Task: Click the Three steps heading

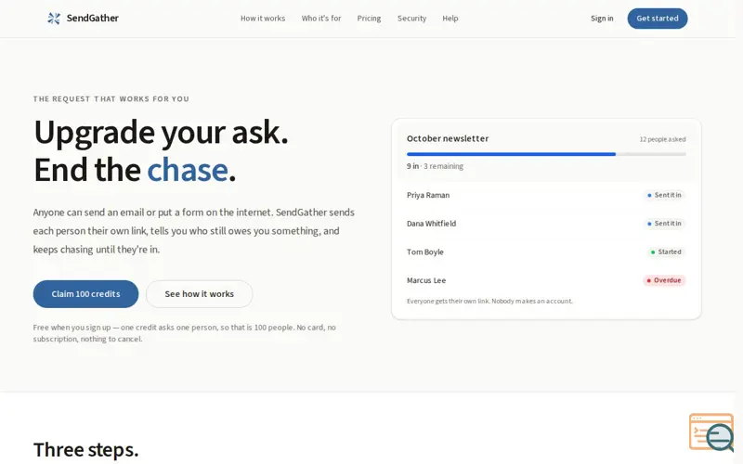Action: [85, 449]
